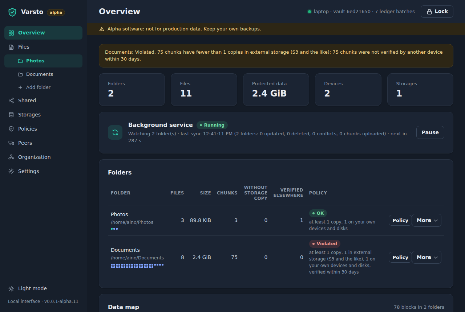Pause the background service
Screen dimensions: 465x312
coord(430,132)
